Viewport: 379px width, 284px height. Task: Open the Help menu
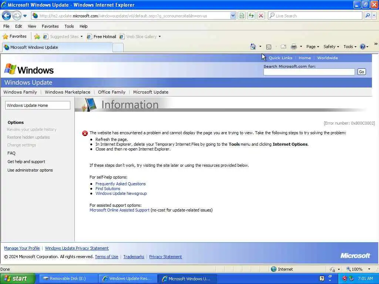click(x=84, y=26)
